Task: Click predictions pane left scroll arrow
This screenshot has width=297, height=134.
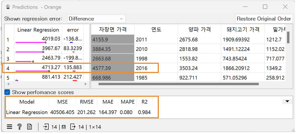Action: coord(8,84)
